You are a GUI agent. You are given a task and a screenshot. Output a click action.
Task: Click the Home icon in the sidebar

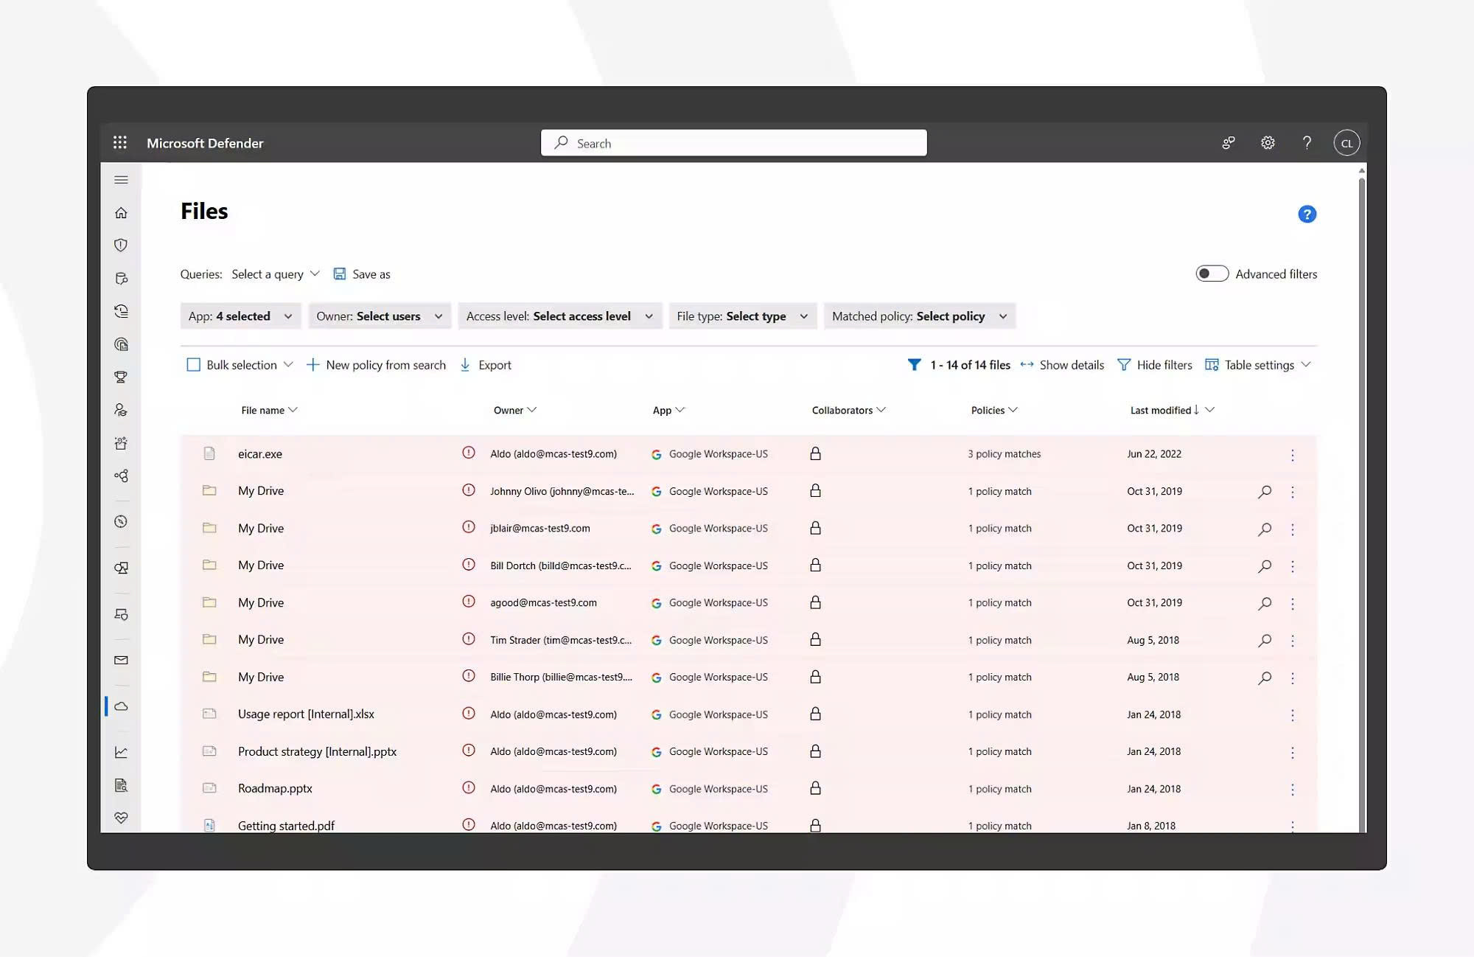tap(122, 213)
